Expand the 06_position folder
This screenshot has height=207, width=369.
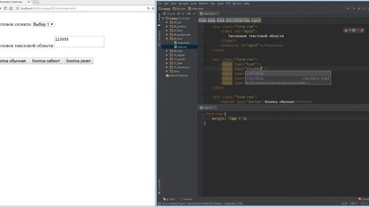click(167, 26)
